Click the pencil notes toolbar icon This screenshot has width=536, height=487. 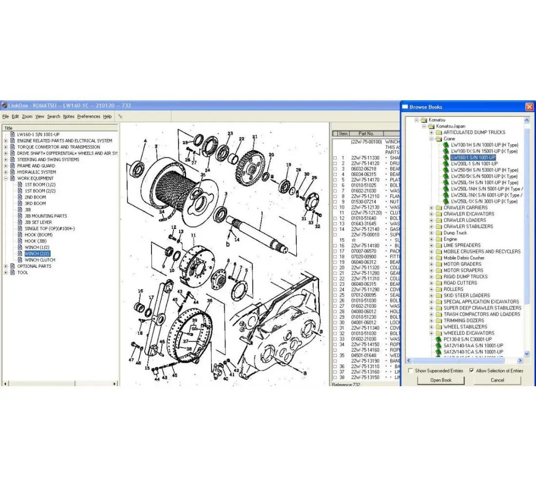120,116
